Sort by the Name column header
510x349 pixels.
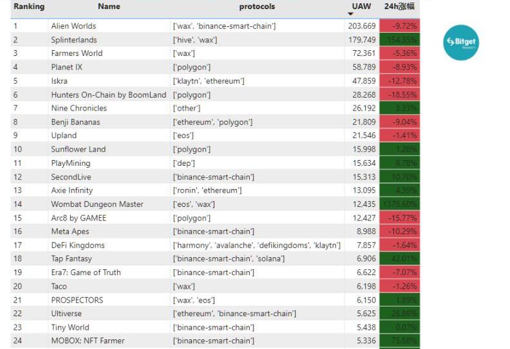coord(109,6)
